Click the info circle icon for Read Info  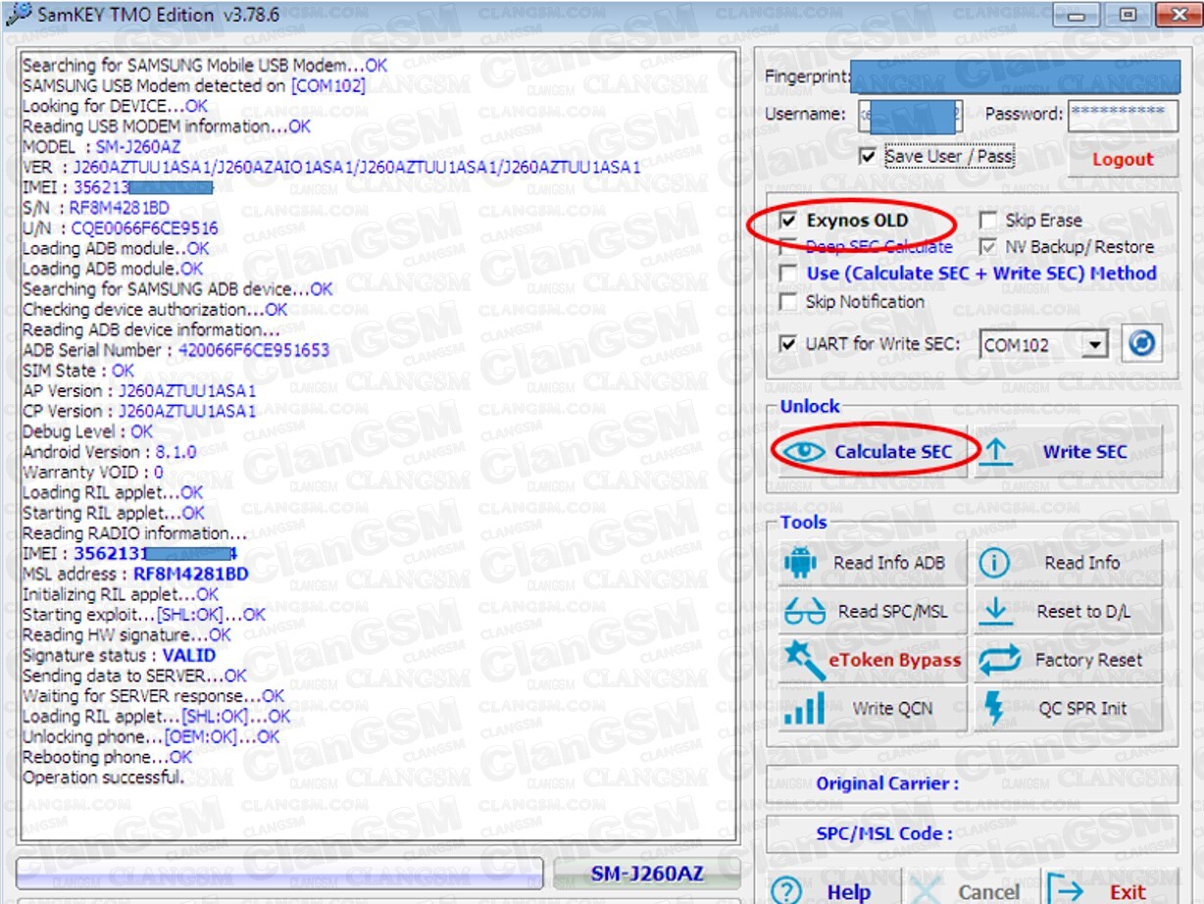pos(994,563)
